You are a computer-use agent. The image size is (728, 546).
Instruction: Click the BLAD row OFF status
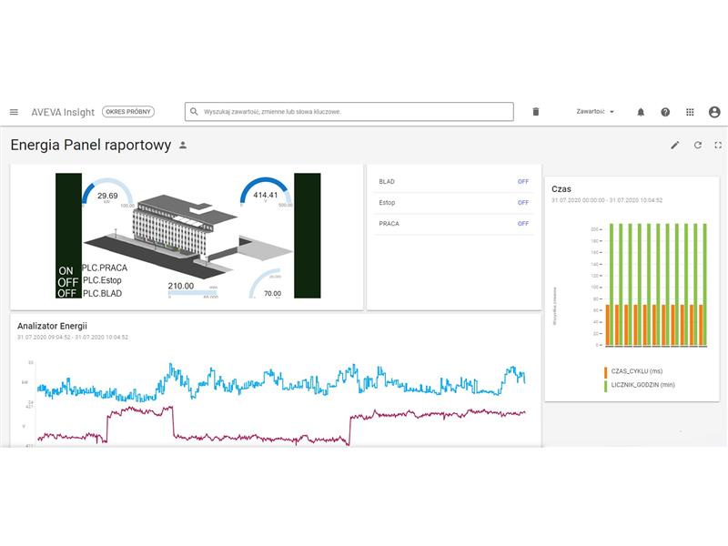pos(522,181)
